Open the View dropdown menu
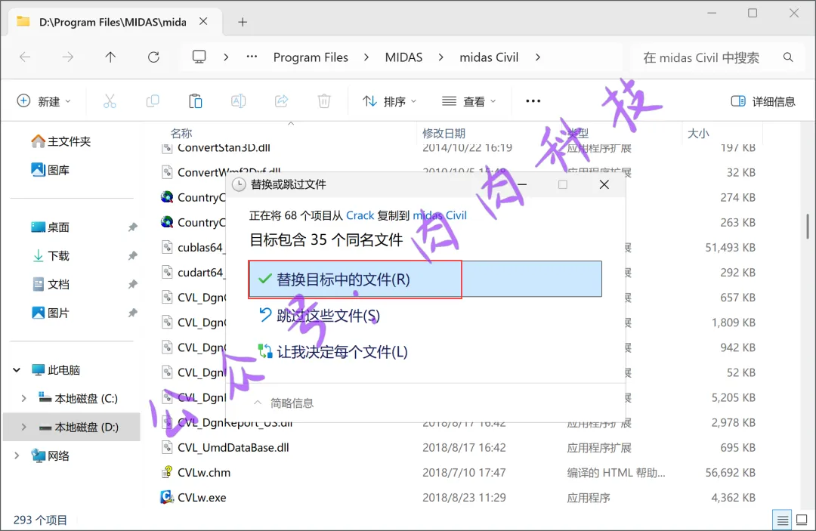The image size is (816, 531). click(x=469, y=101)
